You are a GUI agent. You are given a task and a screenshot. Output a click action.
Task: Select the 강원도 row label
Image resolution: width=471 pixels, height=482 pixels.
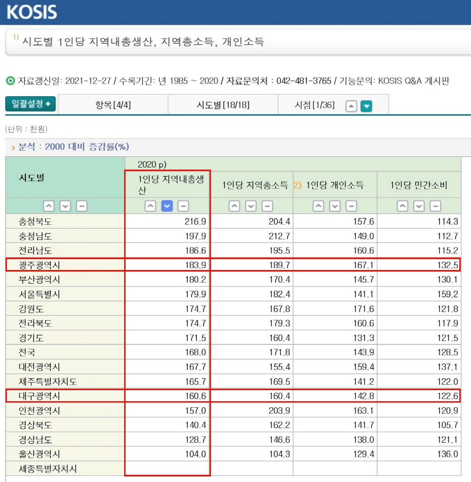[x=31, y=309]
